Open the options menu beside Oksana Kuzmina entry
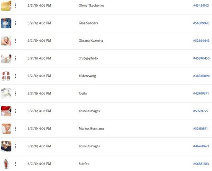The height and width of the screenshot is (171, 212). (x=15, y=41)
